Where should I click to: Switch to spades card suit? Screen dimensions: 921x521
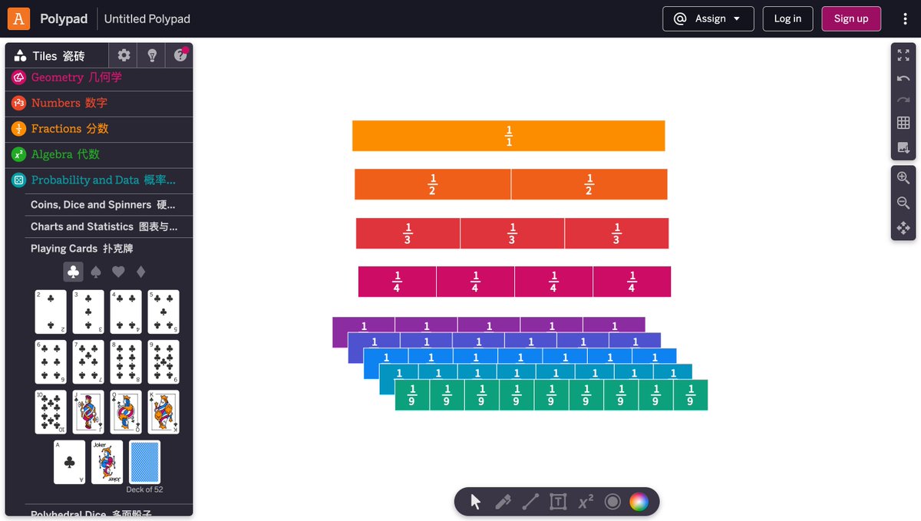[x=96, y=272]
